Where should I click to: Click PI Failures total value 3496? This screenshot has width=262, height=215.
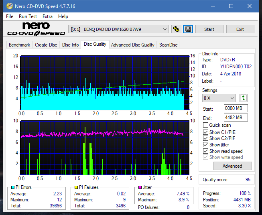pyautogui.click(x=121, y=206)
